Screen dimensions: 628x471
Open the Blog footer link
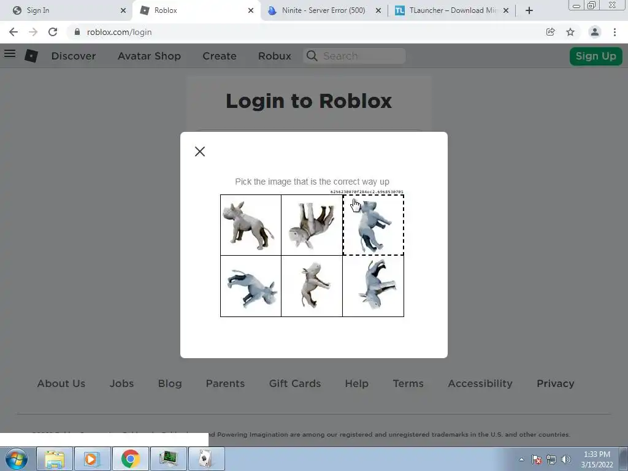pyautogui.click(x=170, y=384)
